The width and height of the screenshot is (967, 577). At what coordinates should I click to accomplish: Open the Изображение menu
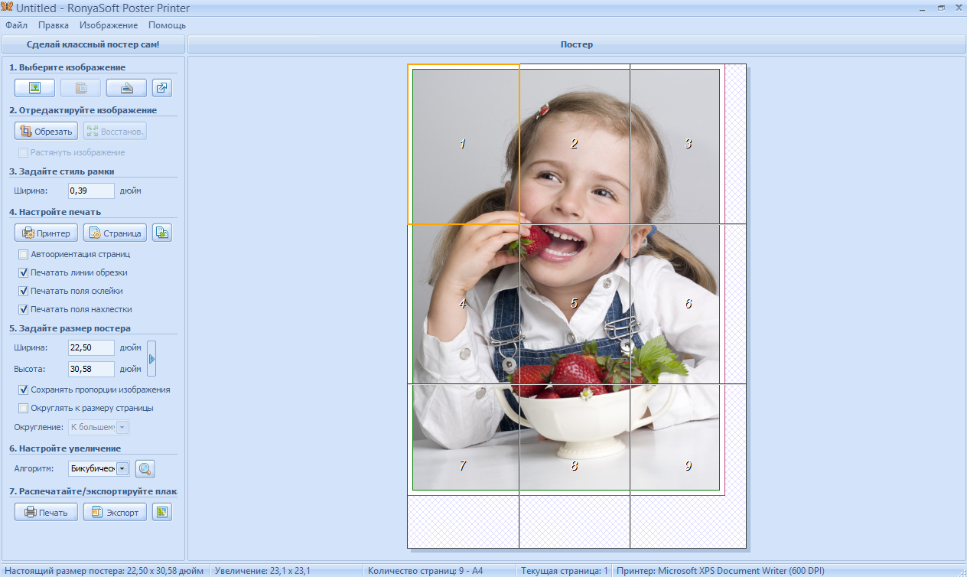pos(109,25)
